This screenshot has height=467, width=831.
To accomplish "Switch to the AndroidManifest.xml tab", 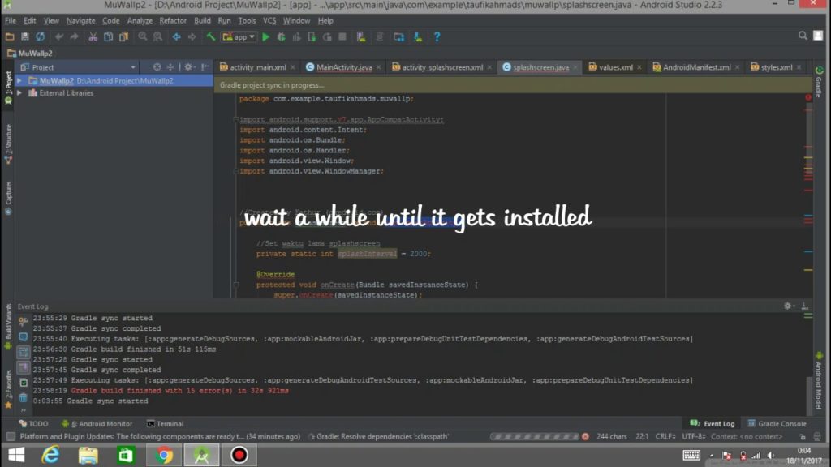I will [696, 67].
